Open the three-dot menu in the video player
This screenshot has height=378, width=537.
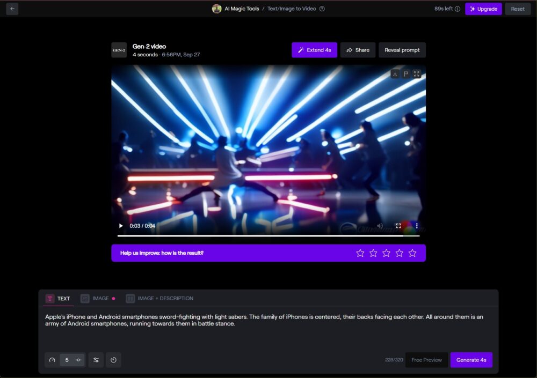417,226
